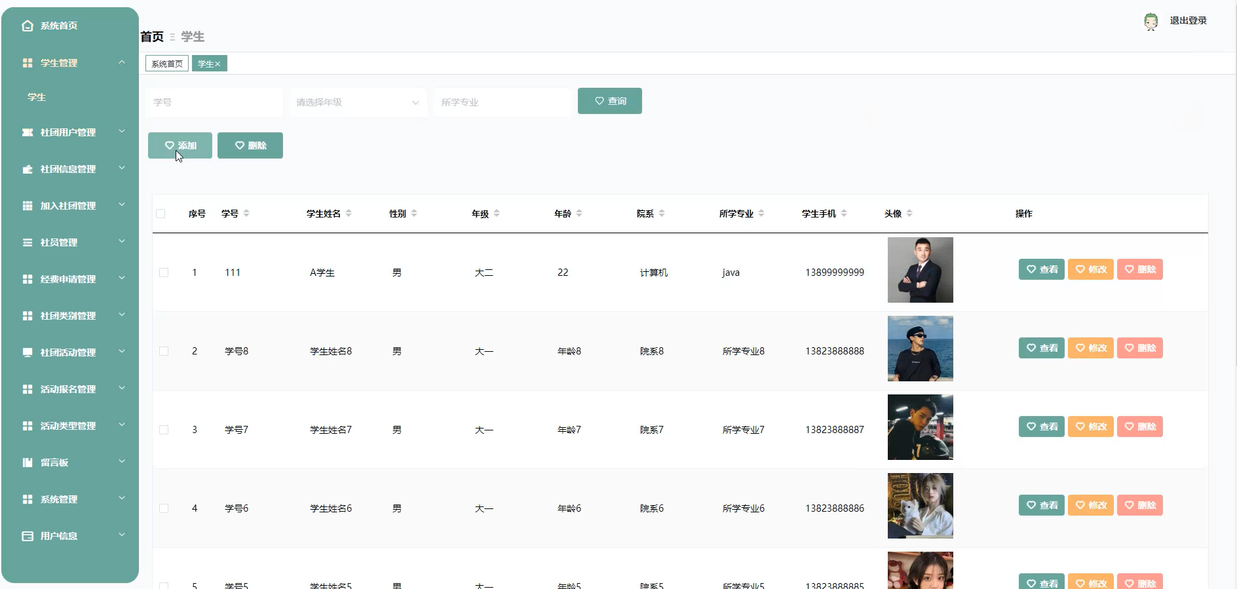Click phone number 13899999999
Image resolution: width=1237 pixels, height=589 pixels.
click(835, 273)
